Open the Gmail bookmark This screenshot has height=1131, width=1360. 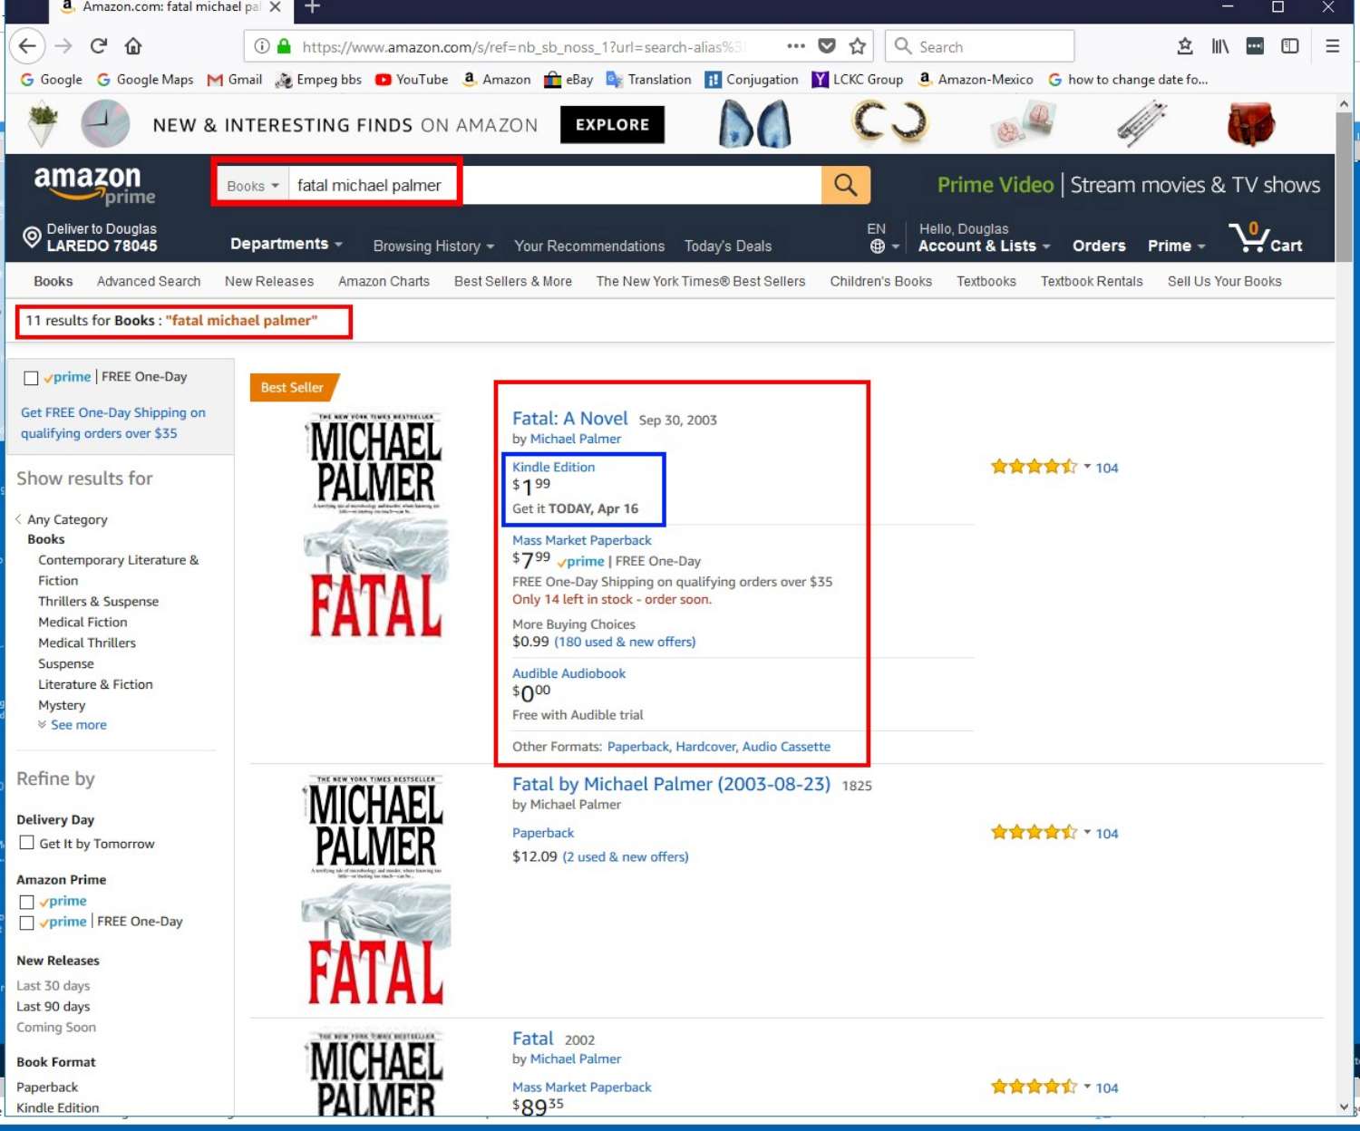(x=235, y=80)
